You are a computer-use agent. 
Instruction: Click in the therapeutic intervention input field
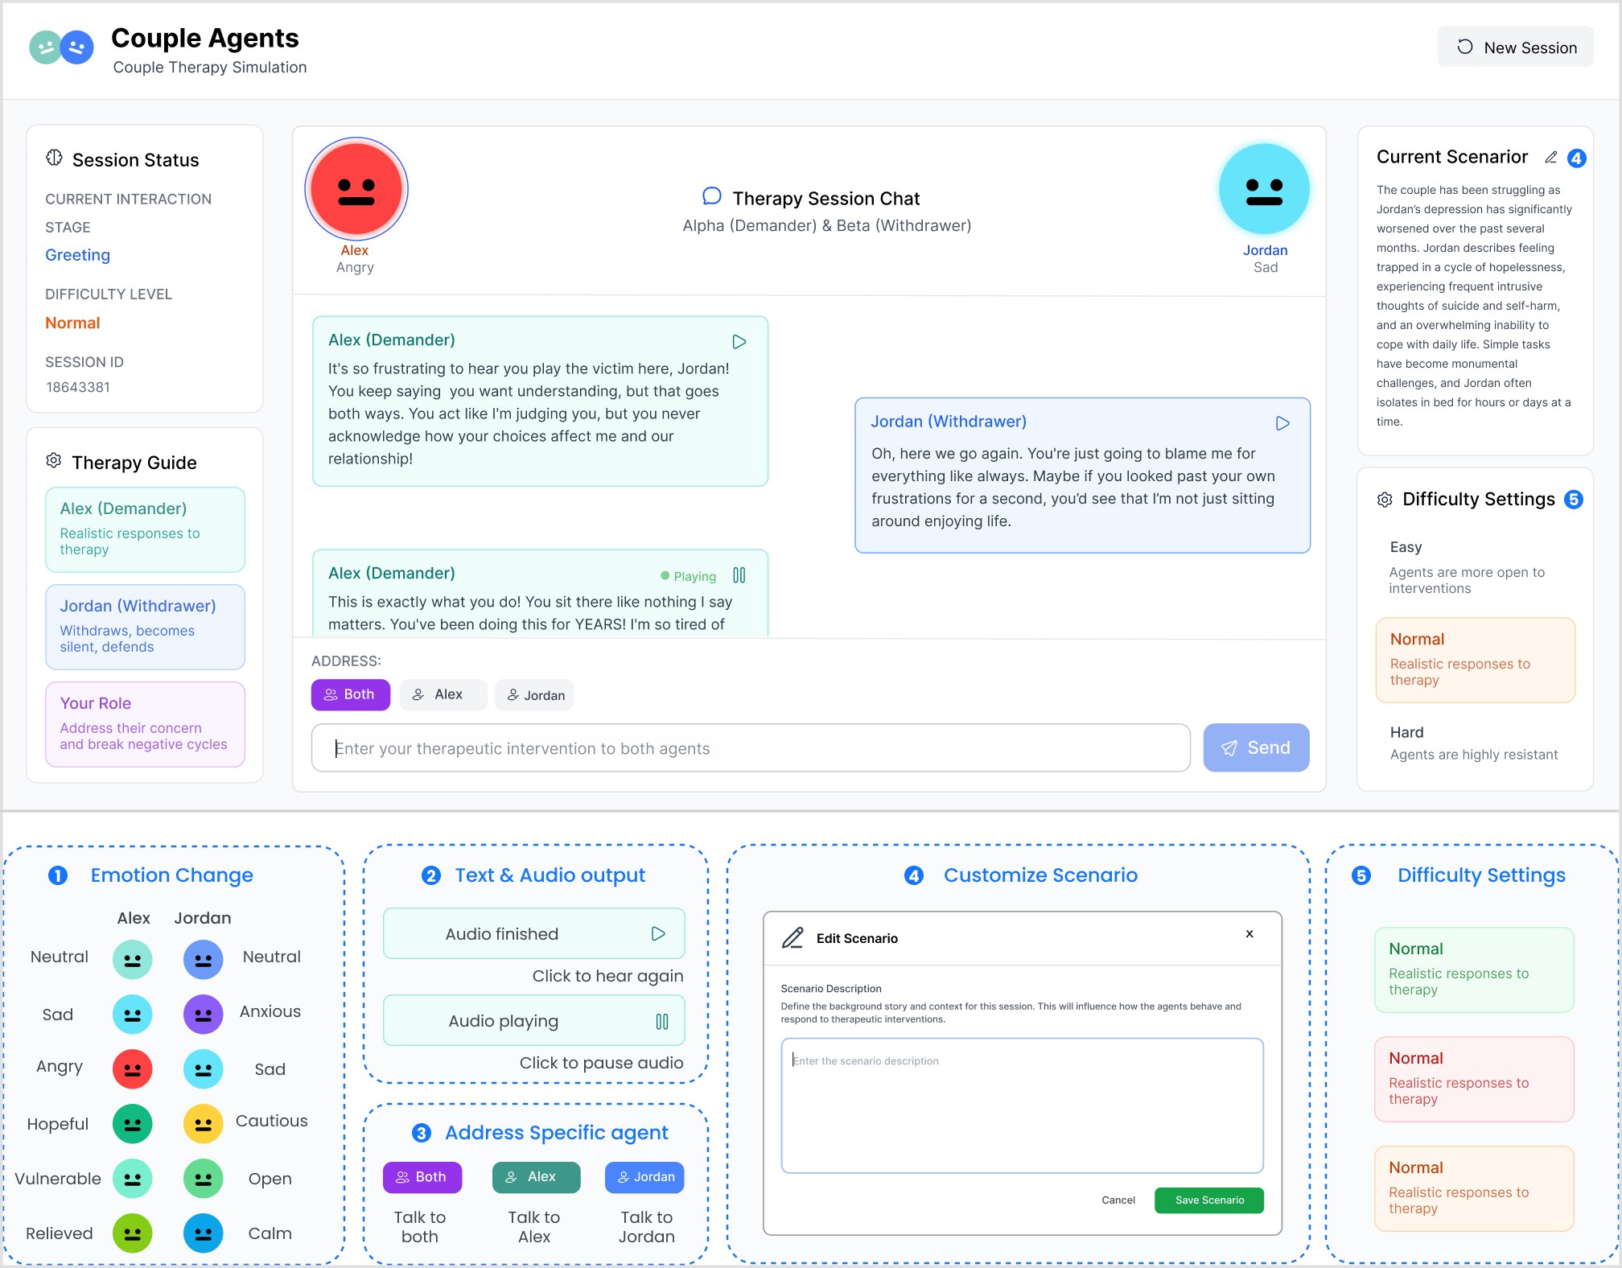click(750, 748)
